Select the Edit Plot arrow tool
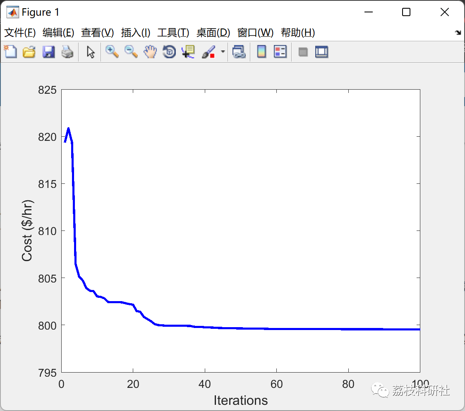The width and height of the screenshot is (465, 411). [x=91, y=52]
